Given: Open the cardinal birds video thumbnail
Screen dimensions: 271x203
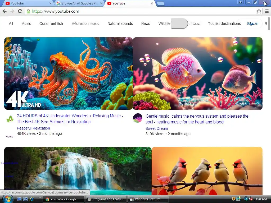Looking at the screenshot, I should pyautogui.click(x=207, y=171).
